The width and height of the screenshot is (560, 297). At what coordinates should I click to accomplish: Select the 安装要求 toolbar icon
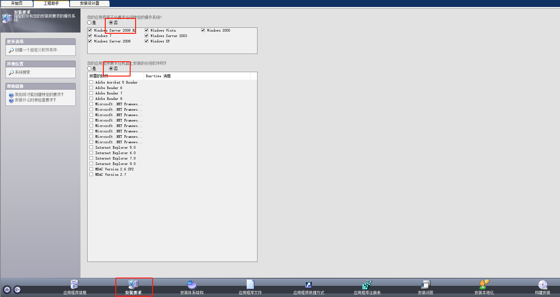(x=134, y=286)
